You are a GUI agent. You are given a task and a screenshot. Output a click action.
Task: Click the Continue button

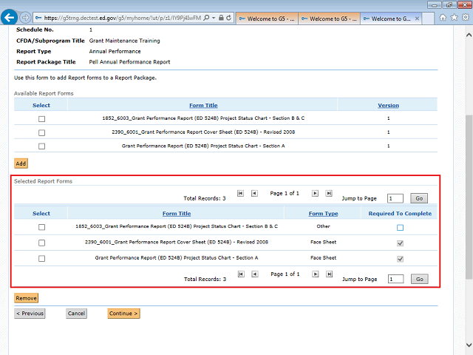[123, 314]
